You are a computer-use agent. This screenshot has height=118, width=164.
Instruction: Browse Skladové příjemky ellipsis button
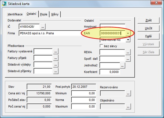tap(56, 71)
